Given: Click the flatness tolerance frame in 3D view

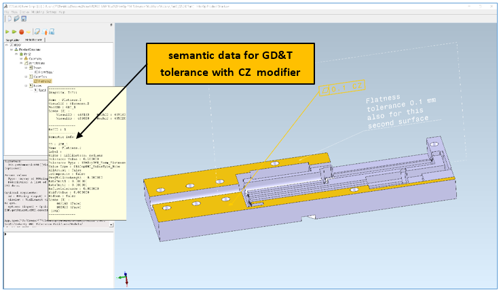Looking at the screenshot, I should coord(343,87).
